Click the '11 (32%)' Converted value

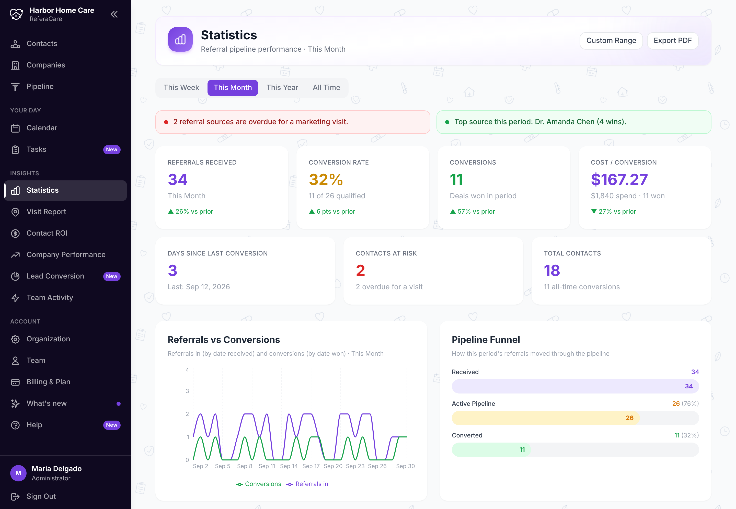[x=686, y=435]
